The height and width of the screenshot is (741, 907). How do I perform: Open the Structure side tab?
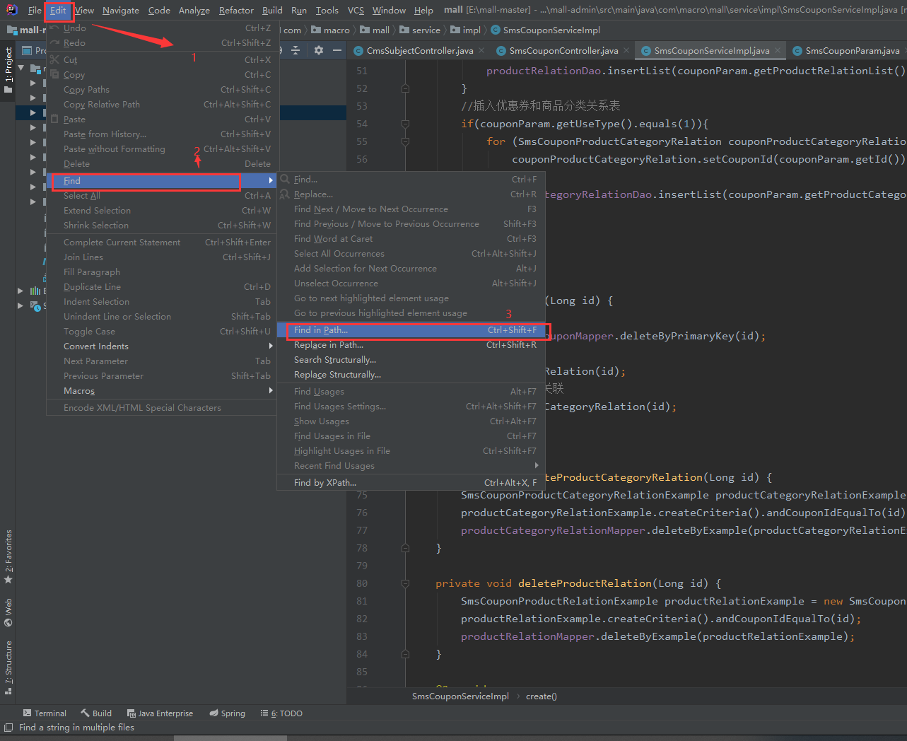point(8,668)
